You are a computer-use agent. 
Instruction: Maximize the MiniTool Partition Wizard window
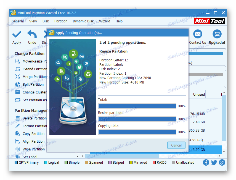click(x=216, y=13)
